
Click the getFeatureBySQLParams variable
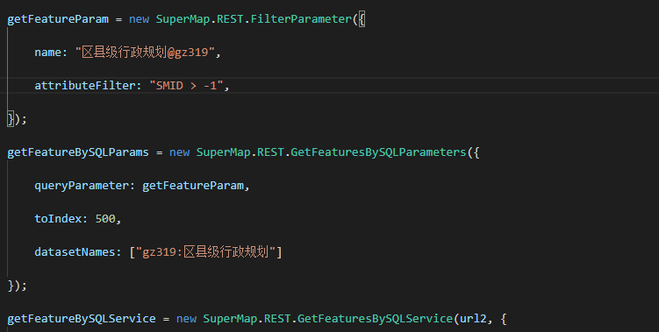78,152
